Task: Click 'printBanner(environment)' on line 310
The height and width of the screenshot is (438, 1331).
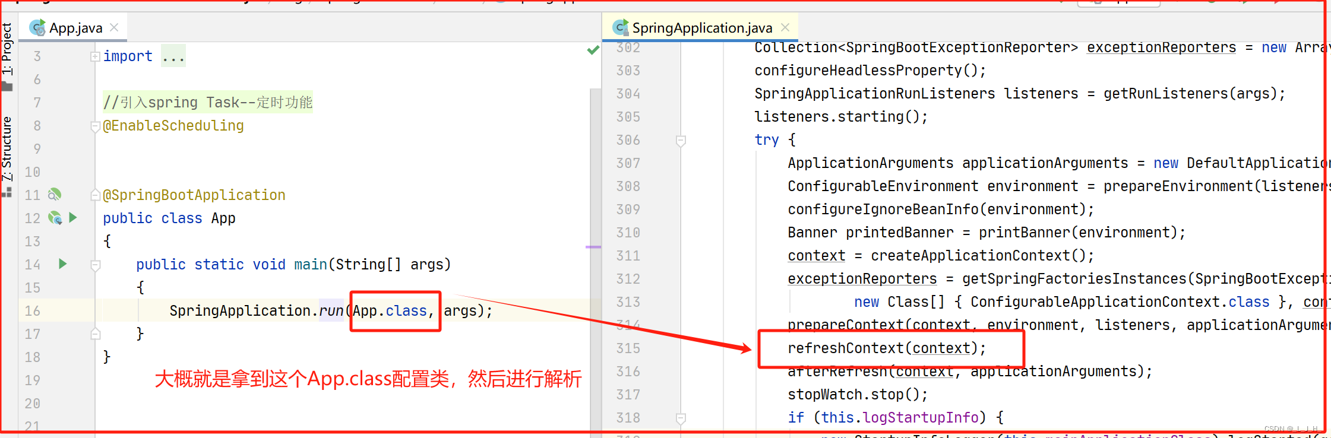Action: coord(1078,233)
